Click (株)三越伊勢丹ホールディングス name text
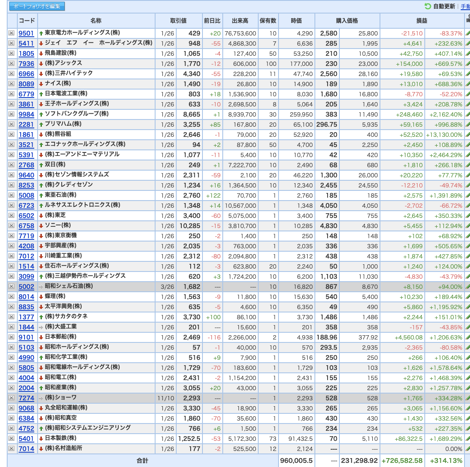The width and height of the screenshot is (470, 467). [x=85, y=276]
